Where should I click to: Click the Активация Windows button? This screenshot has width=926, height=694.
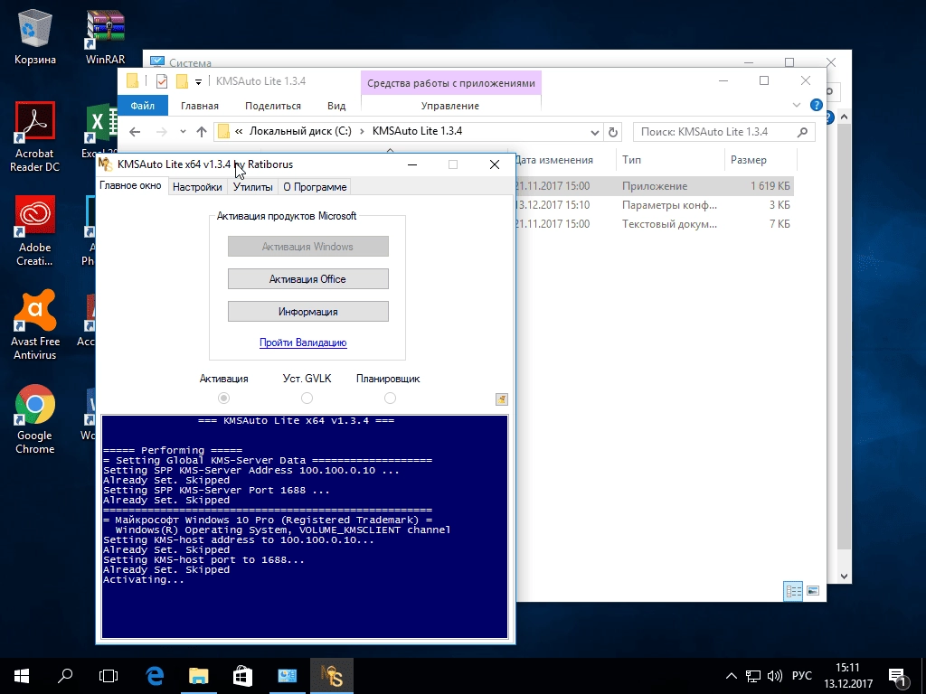coord(308,247)
